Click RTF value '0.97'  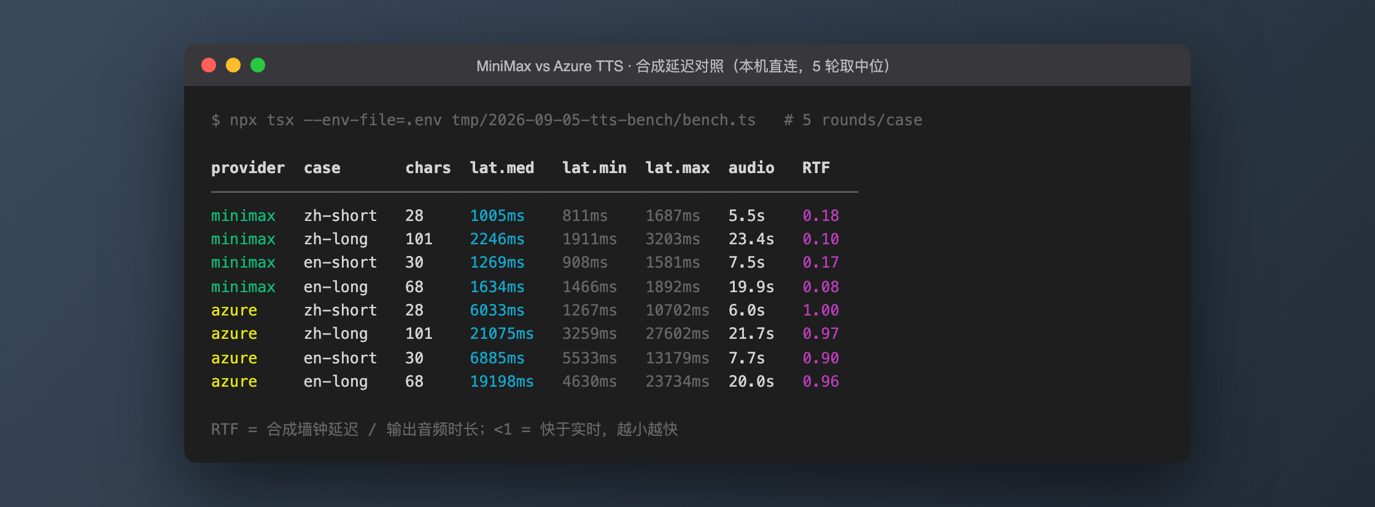tap(821, 333)
